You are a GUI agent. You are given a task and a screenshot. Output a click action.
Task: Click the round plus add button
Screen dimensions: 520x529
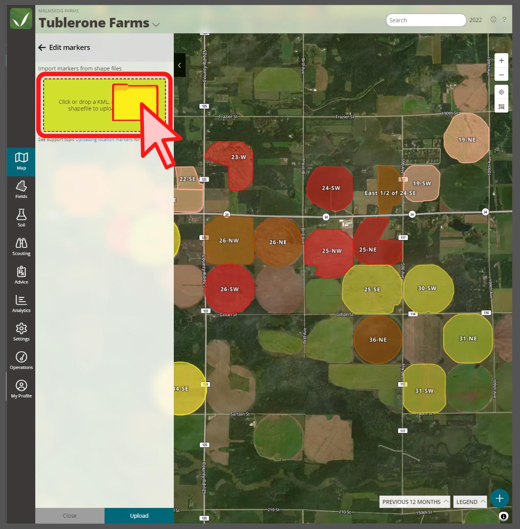(x=499, y=498)
